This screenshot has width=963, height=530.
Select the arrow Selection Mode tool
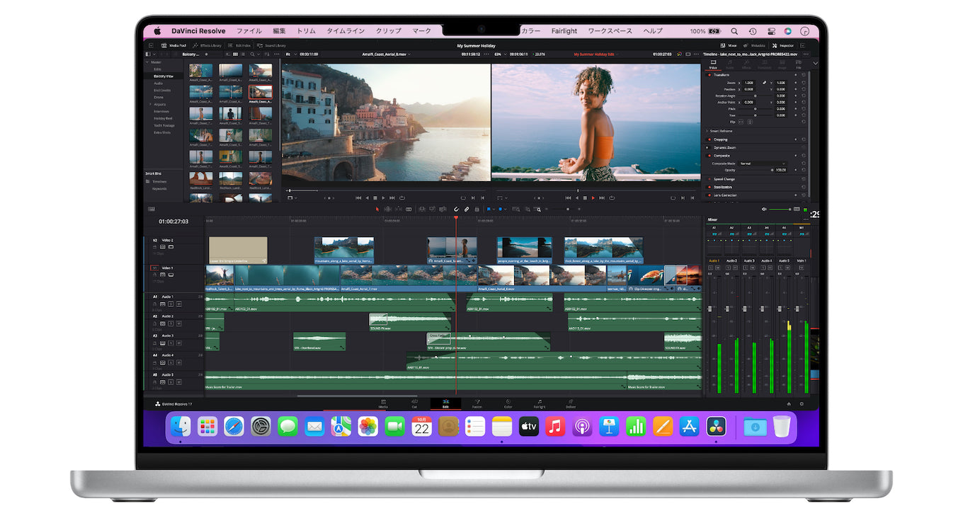point(377,209)
